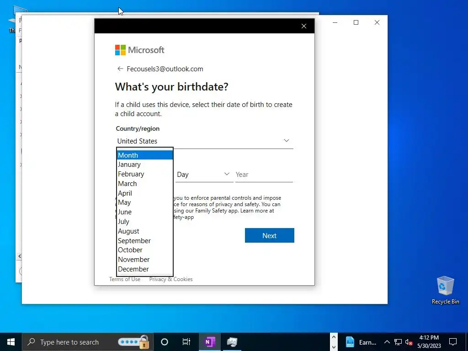This screenshot has width=468, height=351.
Task: Pick November from the month list
Action: pos(145,260)
